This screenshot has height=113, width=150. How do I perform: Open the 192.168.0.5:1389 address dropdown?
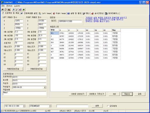pyautogui.click(x=24, y=106)
